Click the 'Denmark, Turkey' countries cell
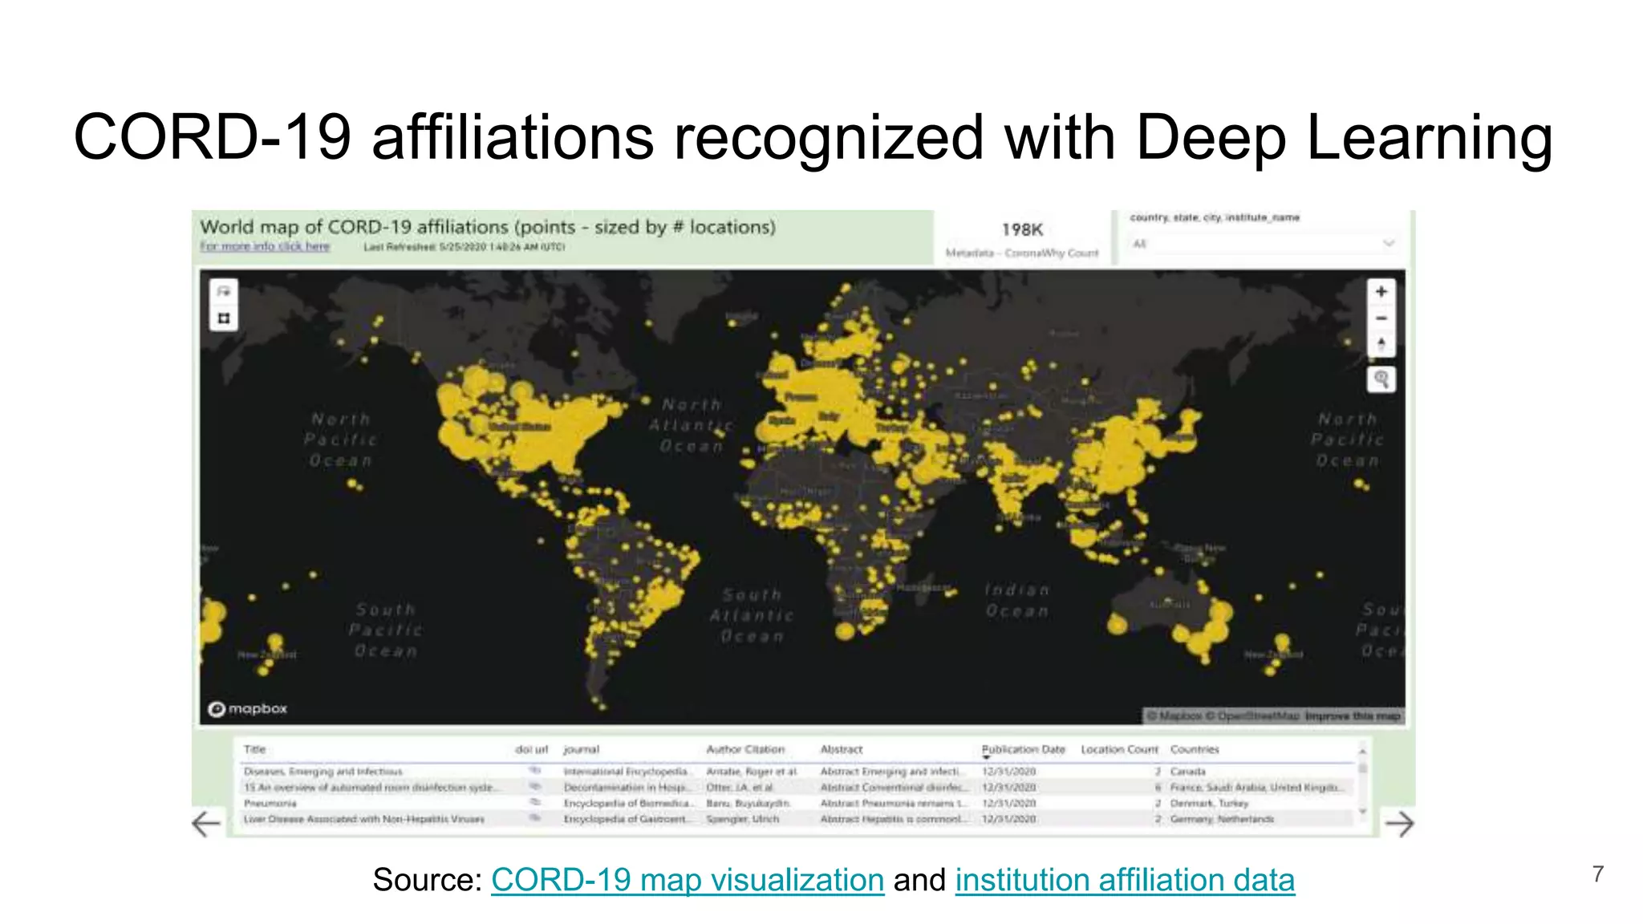 (x=1209, y=803)
